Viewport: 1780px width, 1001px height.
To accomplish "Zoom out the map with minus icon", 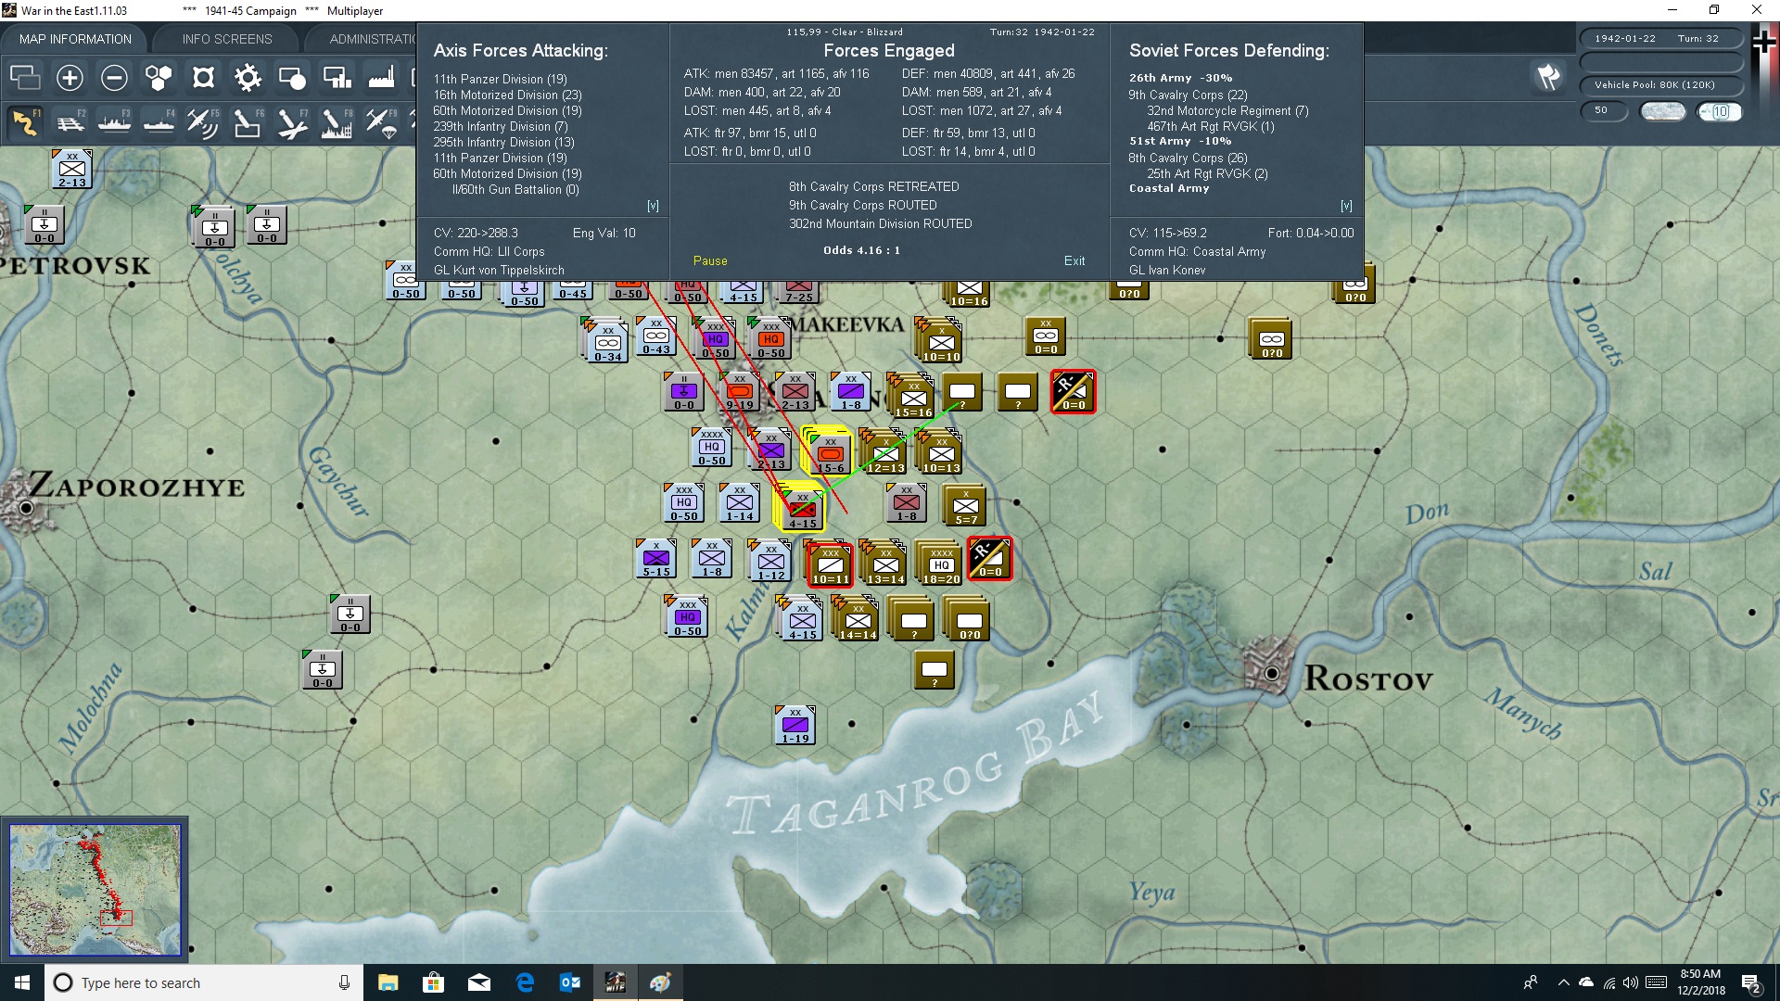I will (x=114, y=78).
